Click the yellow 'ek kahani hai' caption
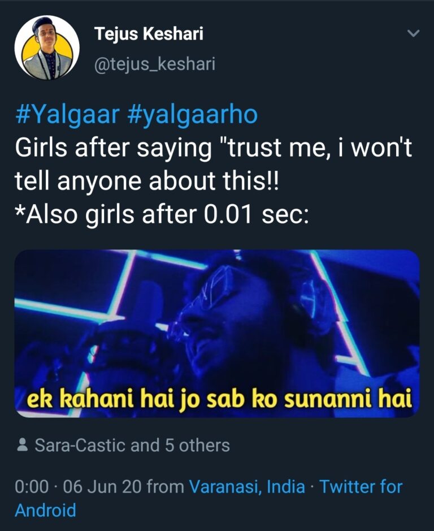The image size is (434, 531). pos(217,400)
